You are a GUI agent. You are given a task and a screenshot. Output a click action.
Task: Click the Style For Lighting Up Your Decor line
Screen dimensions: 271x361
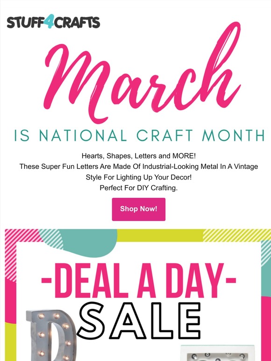[139, 177]
